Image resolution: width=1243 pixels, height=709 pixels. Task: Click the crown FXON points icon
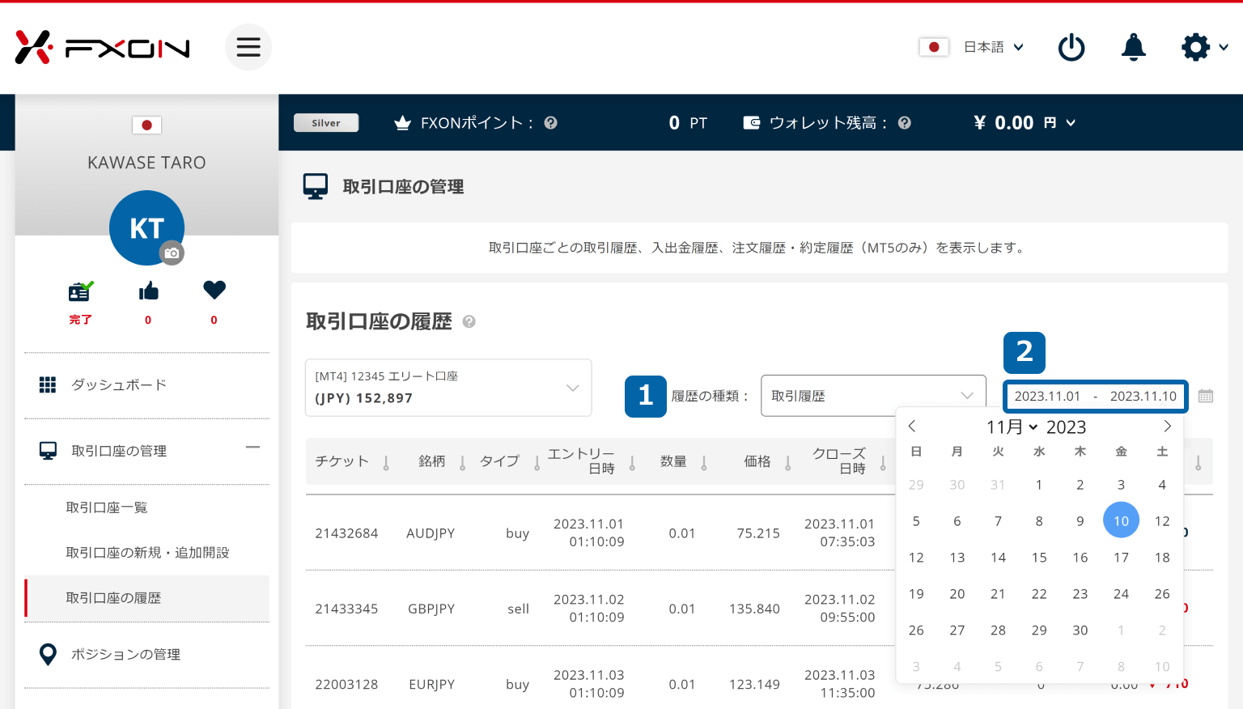coord(402,123)
